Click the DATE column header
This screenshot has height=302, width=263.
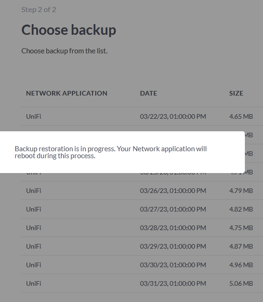click(148, 93)
